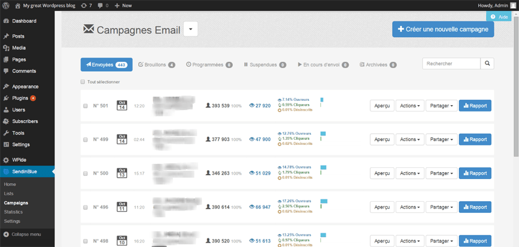519x247 pixels.
Task: Open Partager dropdown for campaign N° 499
Action: click(x=442, y=139)
